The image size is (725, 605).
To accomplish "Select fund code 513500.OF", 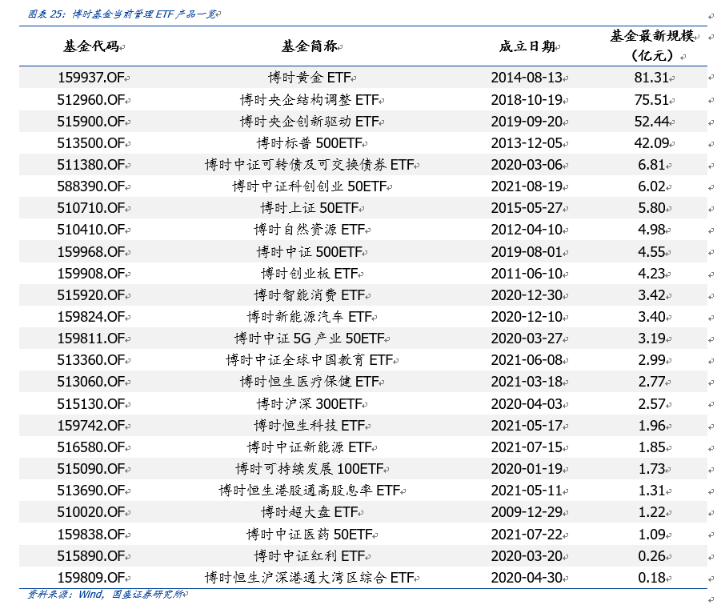I will pyautogui.click(x=91, y=143).
